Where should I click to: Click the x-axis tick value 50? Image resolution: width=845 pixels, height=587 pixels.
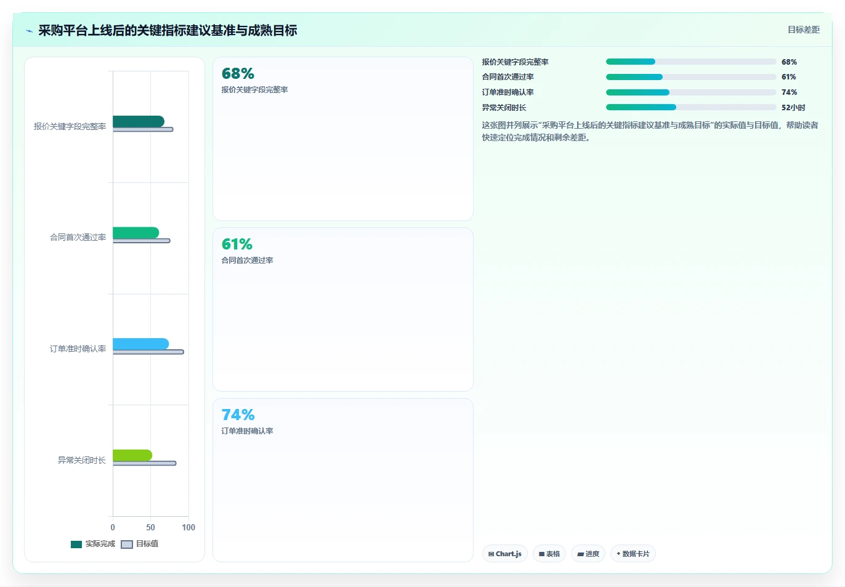[150, 527]
